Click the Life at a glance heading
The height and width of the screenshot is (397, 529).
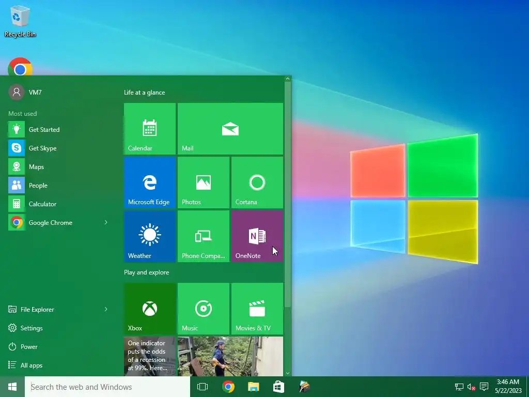coord(145,93)
